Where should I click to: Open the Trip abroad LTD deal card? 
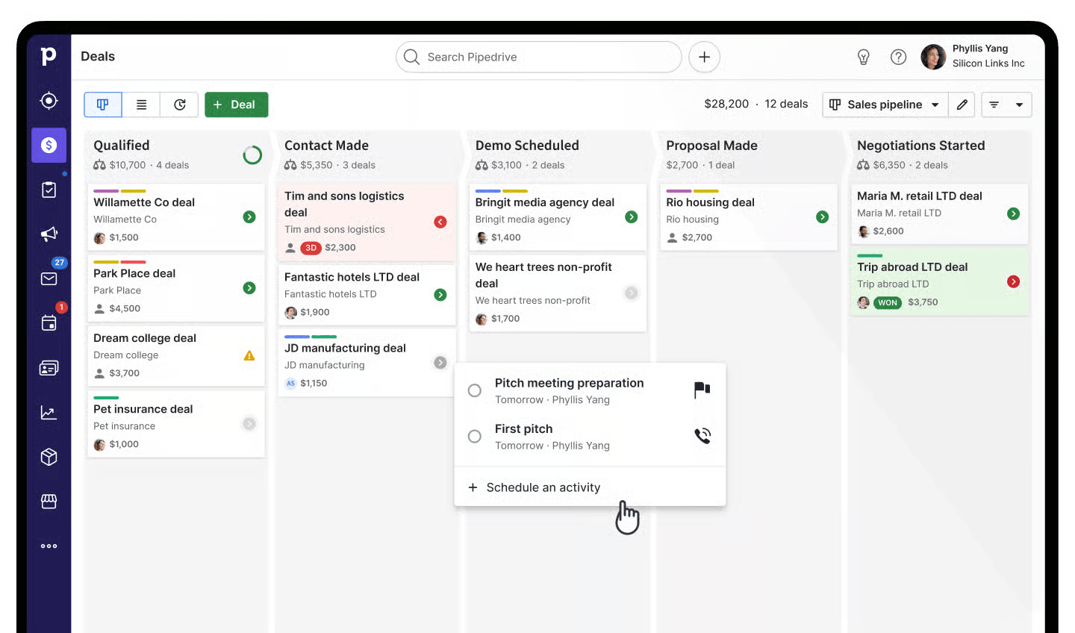pyautogui.click(x=939, y=281)
